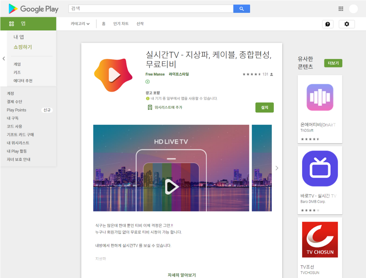
Task: Play the HD LIVE TV video
Action: 172,187
